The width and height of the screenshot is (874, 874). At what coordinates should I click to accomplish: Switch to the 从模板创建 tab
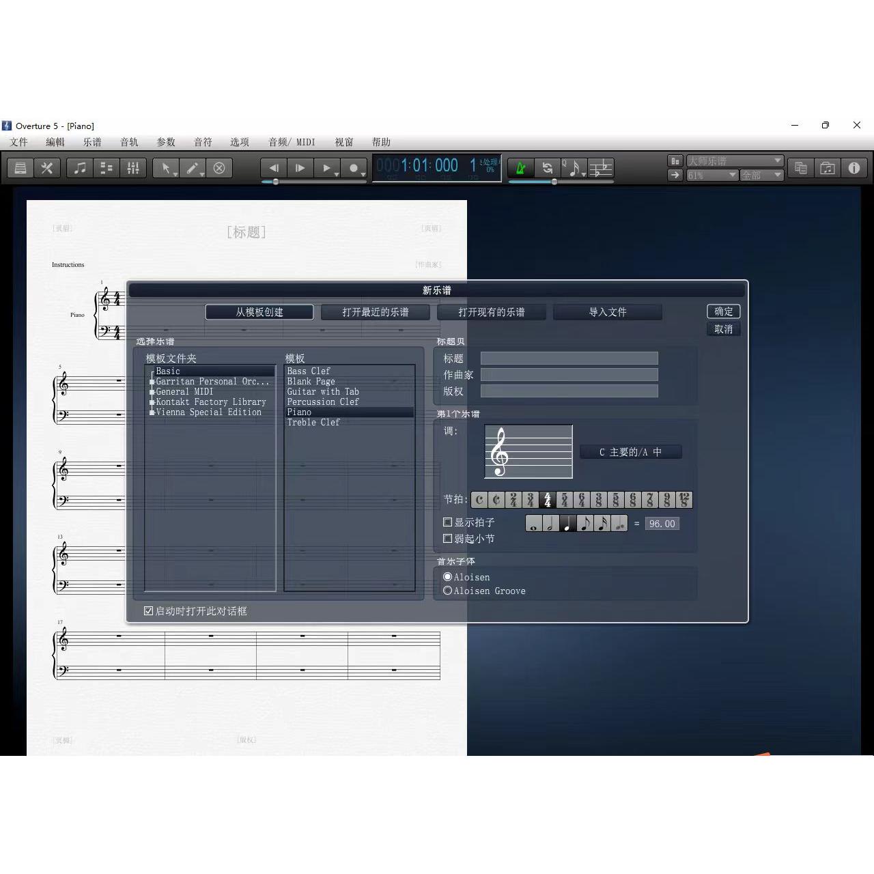(259, 312)
